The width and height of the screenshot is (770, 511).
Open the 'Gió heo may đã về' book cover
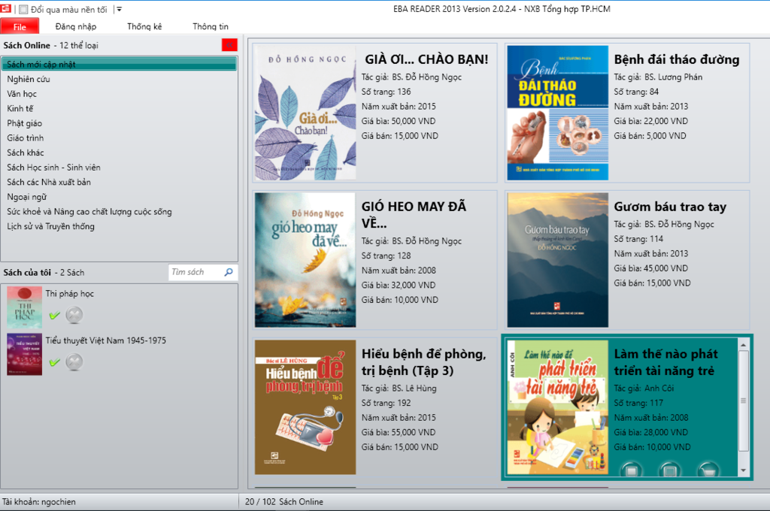click(305, 260)
